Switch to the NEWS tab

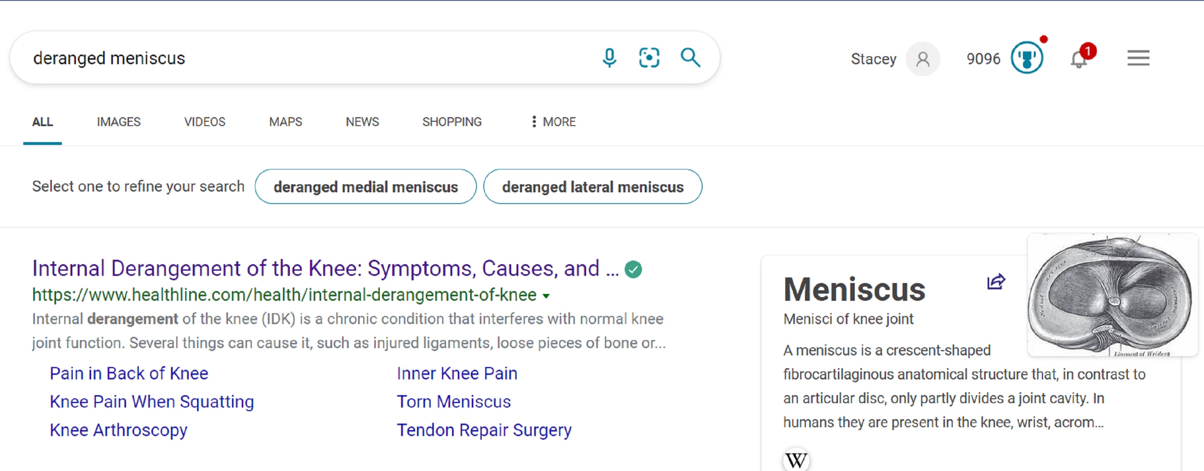click(x=362, y=122)
